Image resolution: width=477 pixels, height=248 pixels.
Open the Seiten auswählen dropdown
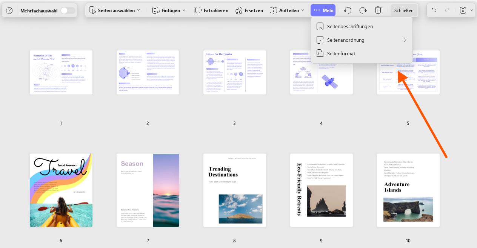115,10
